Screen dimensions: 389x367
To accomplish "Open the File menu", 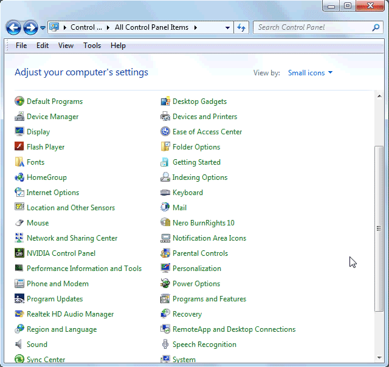I will [x=21, y=46].
